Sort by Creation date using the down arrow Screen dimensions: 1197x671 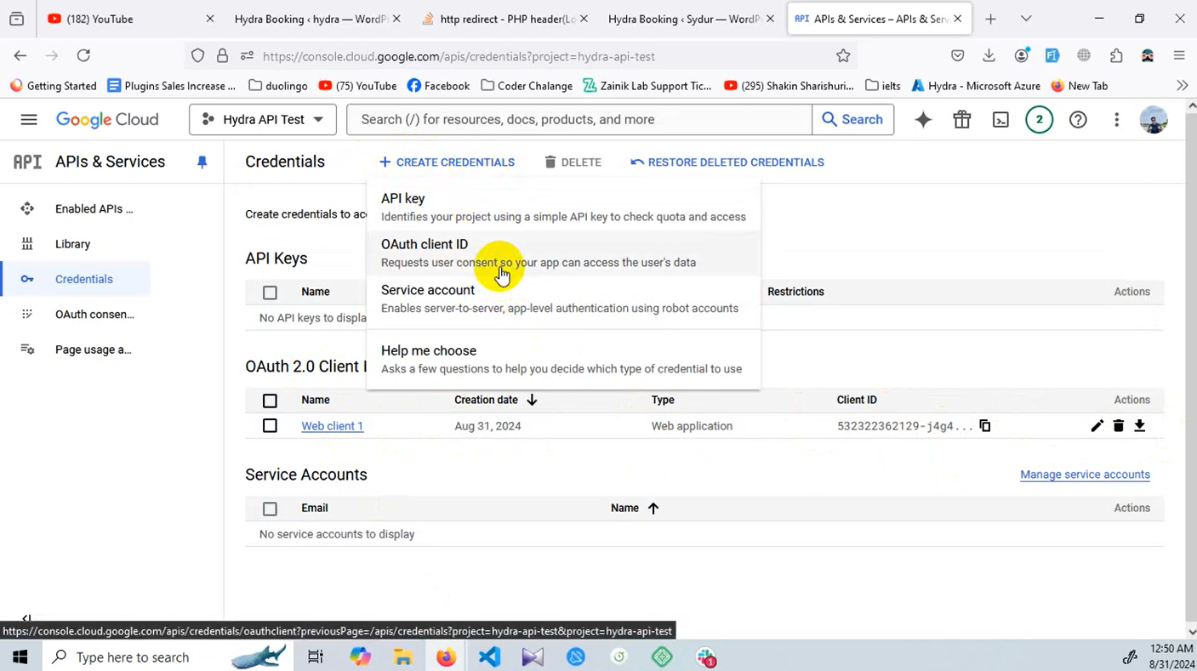(x=532, y=400)
